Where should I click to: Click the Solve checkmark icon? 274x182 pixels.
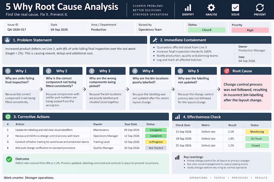tap(235, 8)
